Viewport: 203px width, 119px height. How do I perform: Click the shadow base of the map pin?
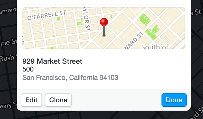(104, 35)
